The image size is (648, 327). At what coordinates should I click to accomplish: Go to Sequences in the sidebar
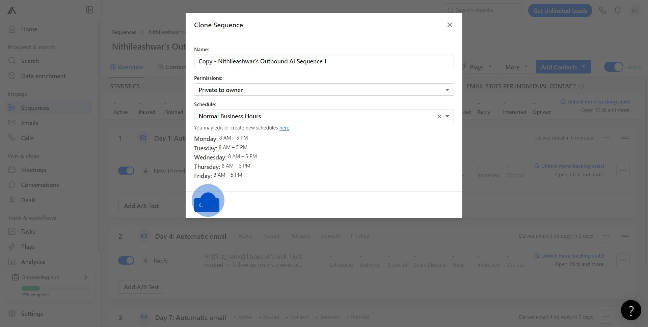click(x=35, y=108)
